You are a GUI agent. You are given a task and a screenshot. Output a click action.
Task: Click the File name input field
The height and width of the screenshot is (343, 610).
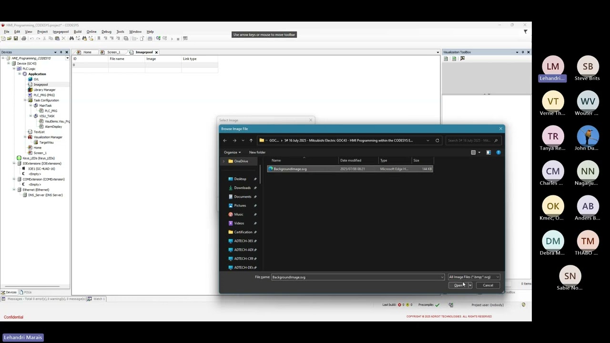tap(357, 277)
